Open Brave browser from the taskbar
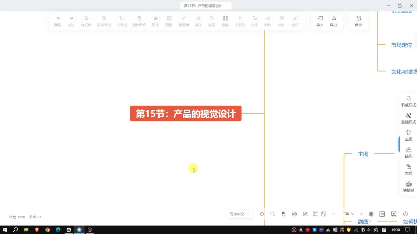Screen dimensions: 417x234 [37, 230]
